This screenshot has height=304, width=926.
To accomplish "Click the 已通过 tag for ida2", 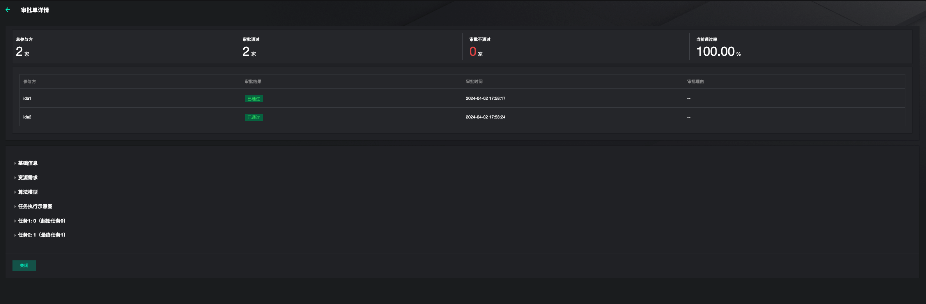I will 253,117.
